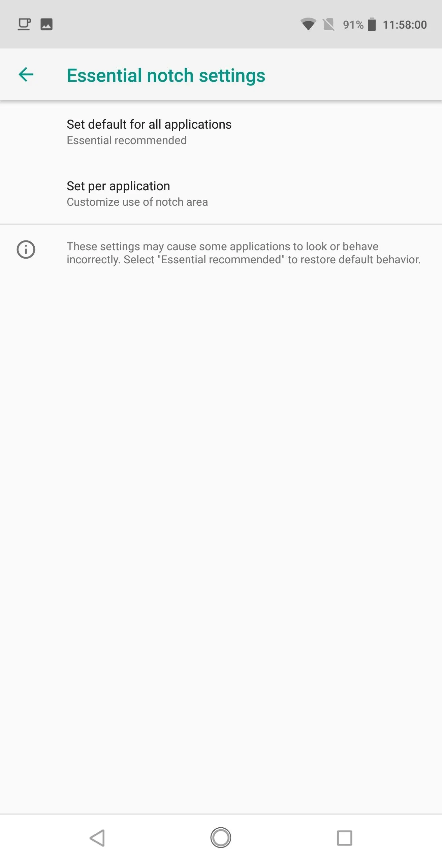Tap the battery icon in status bar

(372, 24)
